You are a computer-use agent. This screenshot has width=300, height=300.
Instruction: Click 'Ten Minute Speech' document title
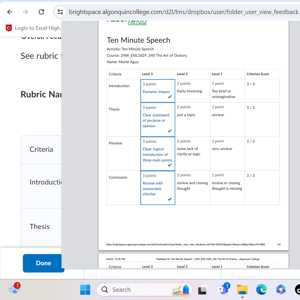[138, 40]
